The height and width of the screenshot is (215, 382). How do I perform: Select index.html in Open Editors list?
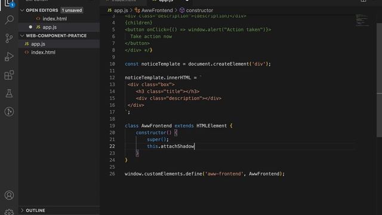[x=54, y=19]
